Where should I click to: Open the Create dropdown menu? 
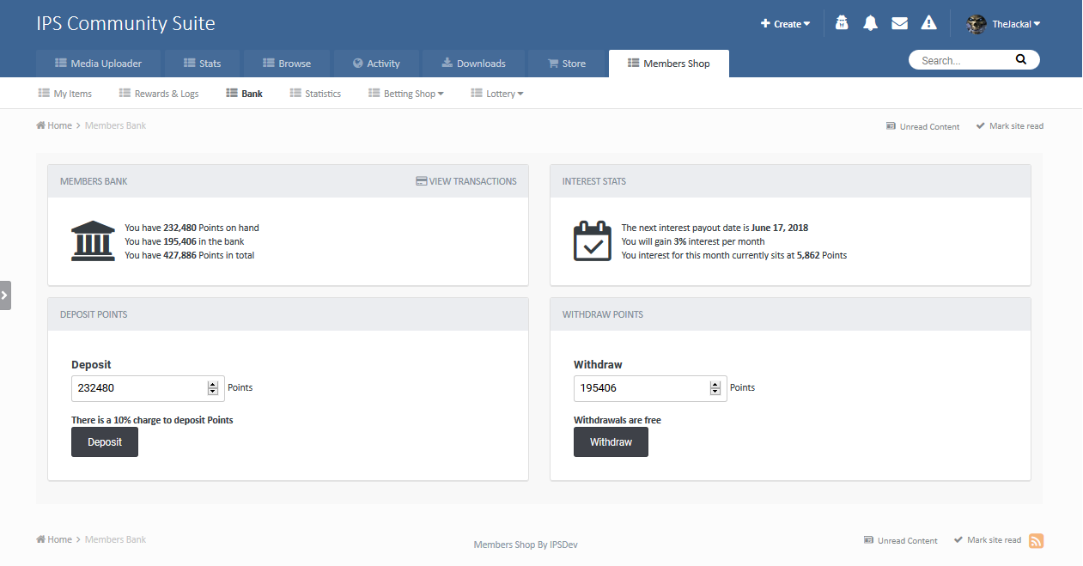coord(784,23)
